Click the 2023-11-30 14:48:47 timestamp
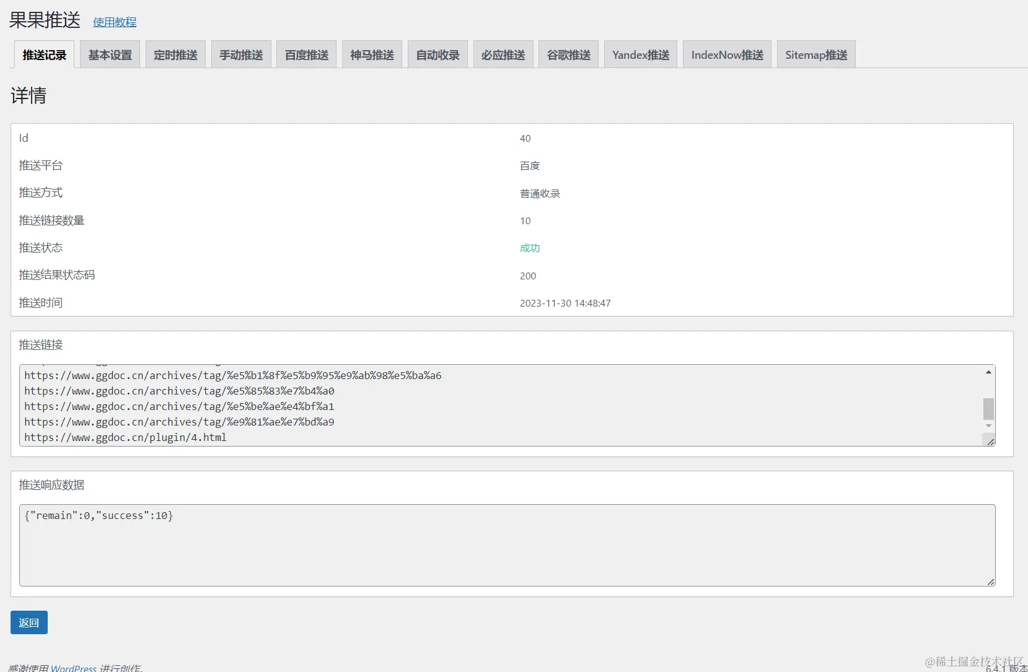Screen dimensions: 1028x672 click(565, 303)
